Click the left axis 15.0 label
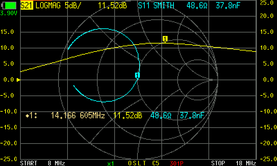The width and height of the screenshot is (277, 166). tap(7, 32)
